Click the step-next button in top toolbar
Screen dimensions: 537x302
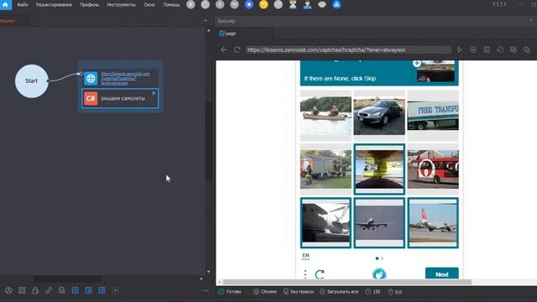click(235, 4)
